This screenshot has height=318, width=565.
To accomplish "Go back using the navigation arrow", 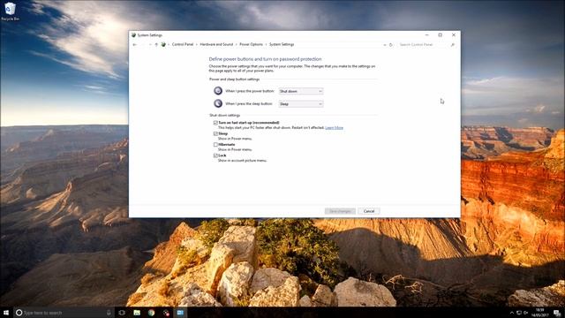I will [135, 45].
